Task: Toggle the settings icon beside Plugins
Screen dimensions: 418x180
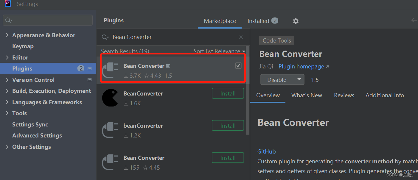Action: point(89,68)
